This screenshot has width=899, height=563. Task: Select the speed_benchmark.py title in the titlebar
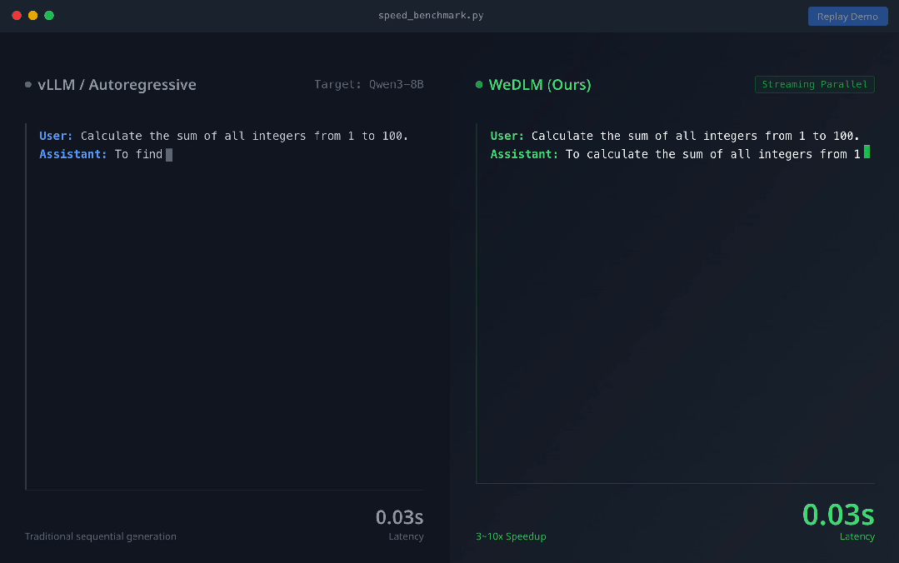431,15
